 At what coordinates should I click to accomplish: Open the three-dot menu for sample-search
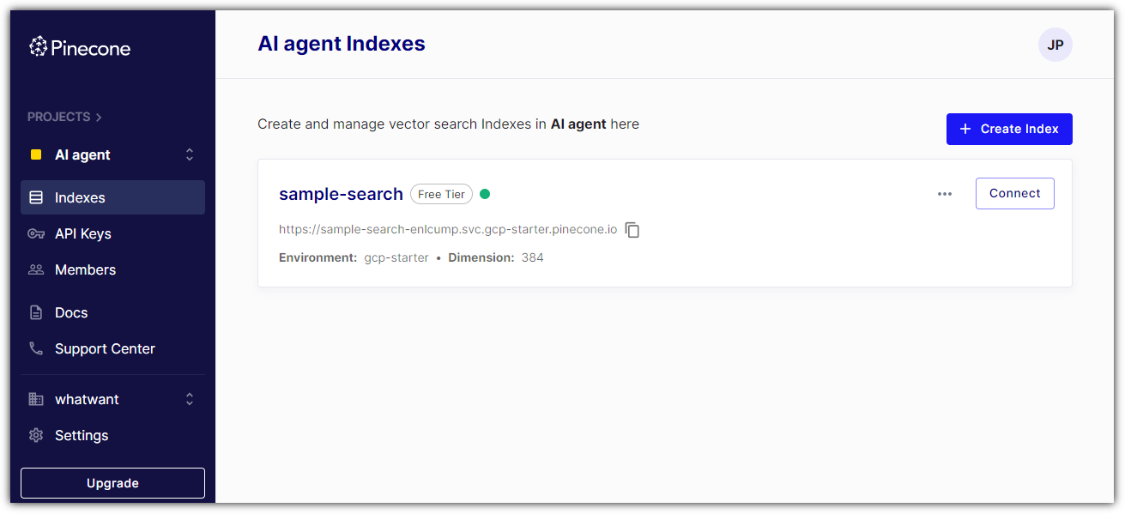(945, 194)
